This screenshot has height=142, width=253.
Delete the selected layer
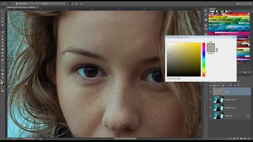[x=249, y=138]
